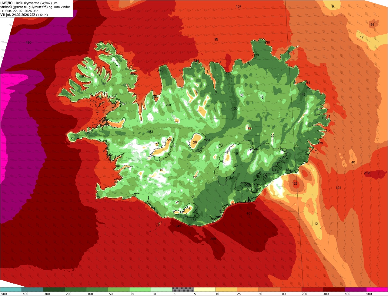Click the '17' value in the yellow patch
This screenshot has width=388, height=296.
[362, 37]
